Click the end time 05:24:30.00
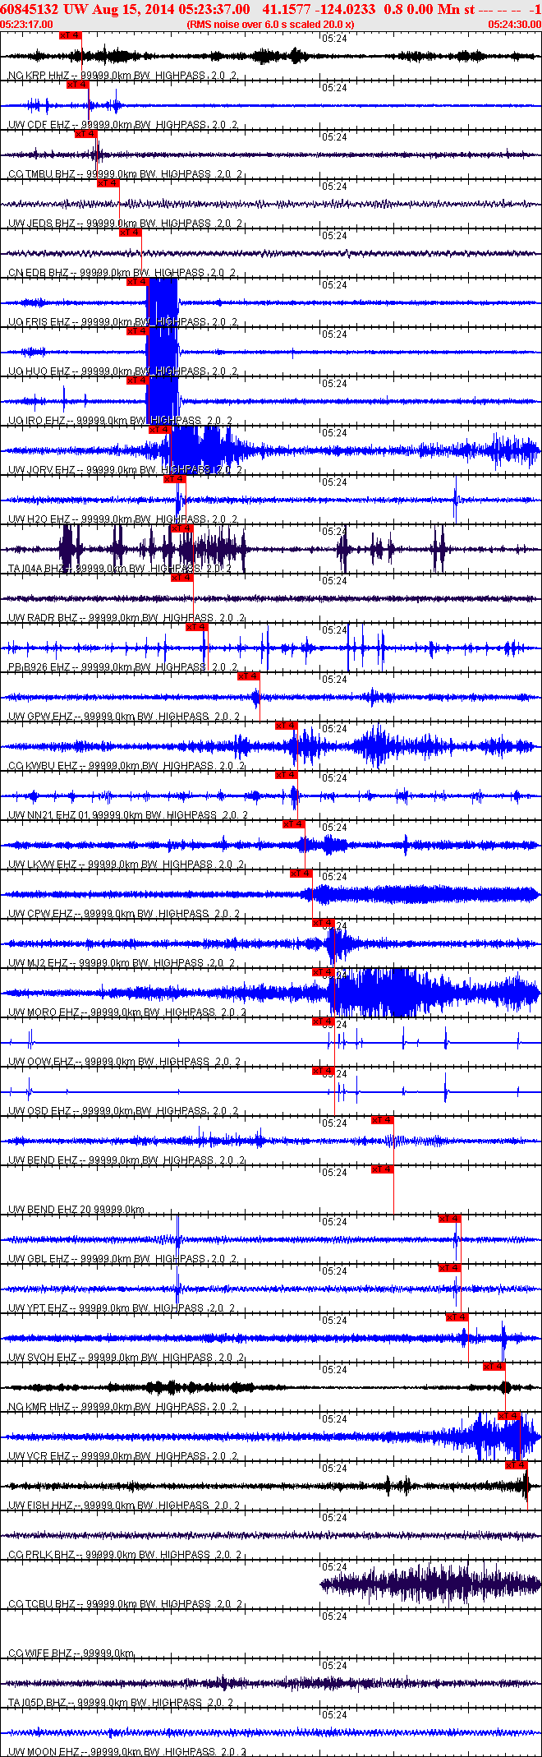 (515, 25)
